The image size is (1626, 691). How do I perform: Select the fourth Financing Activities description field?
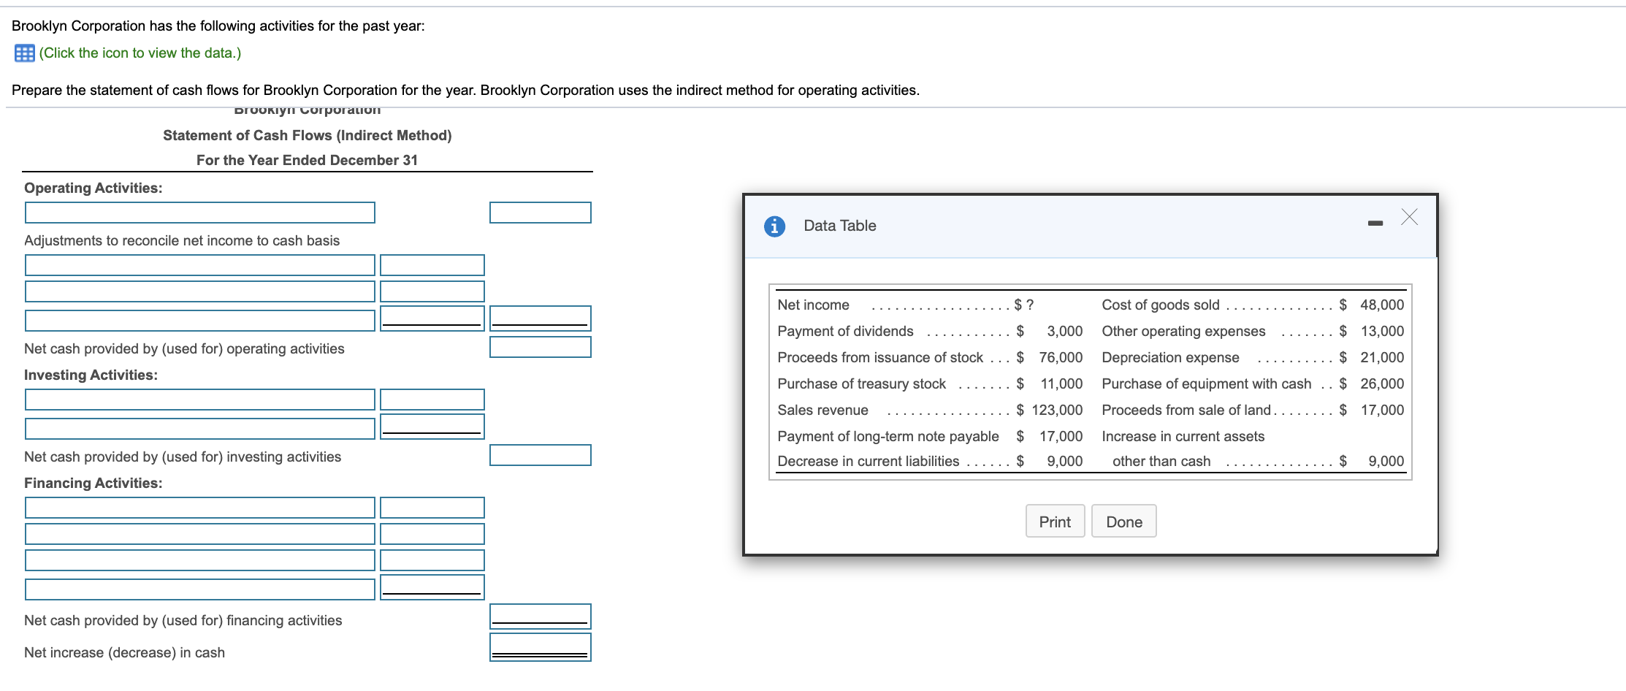point(200,589)
